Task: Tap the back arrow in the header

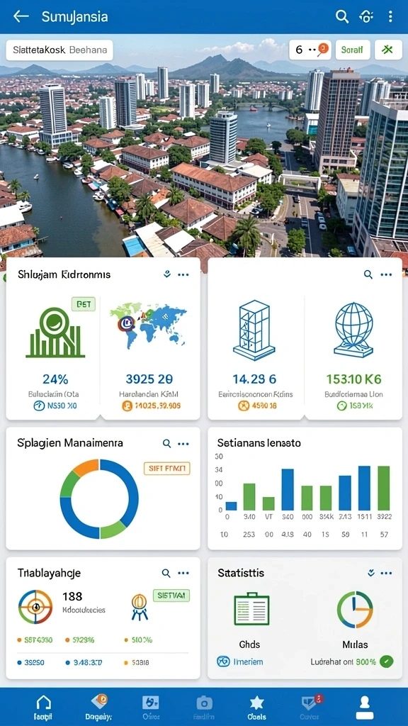Action: point(21,17)
